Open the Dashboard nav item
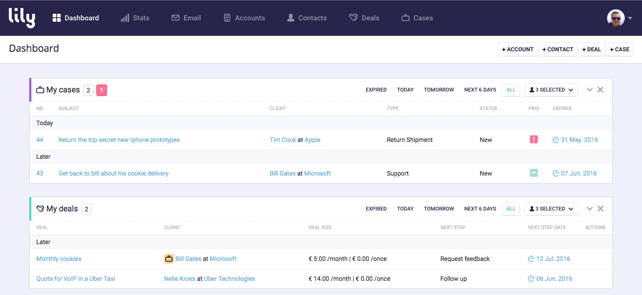The image size is (642, 295). click(76, 18)
